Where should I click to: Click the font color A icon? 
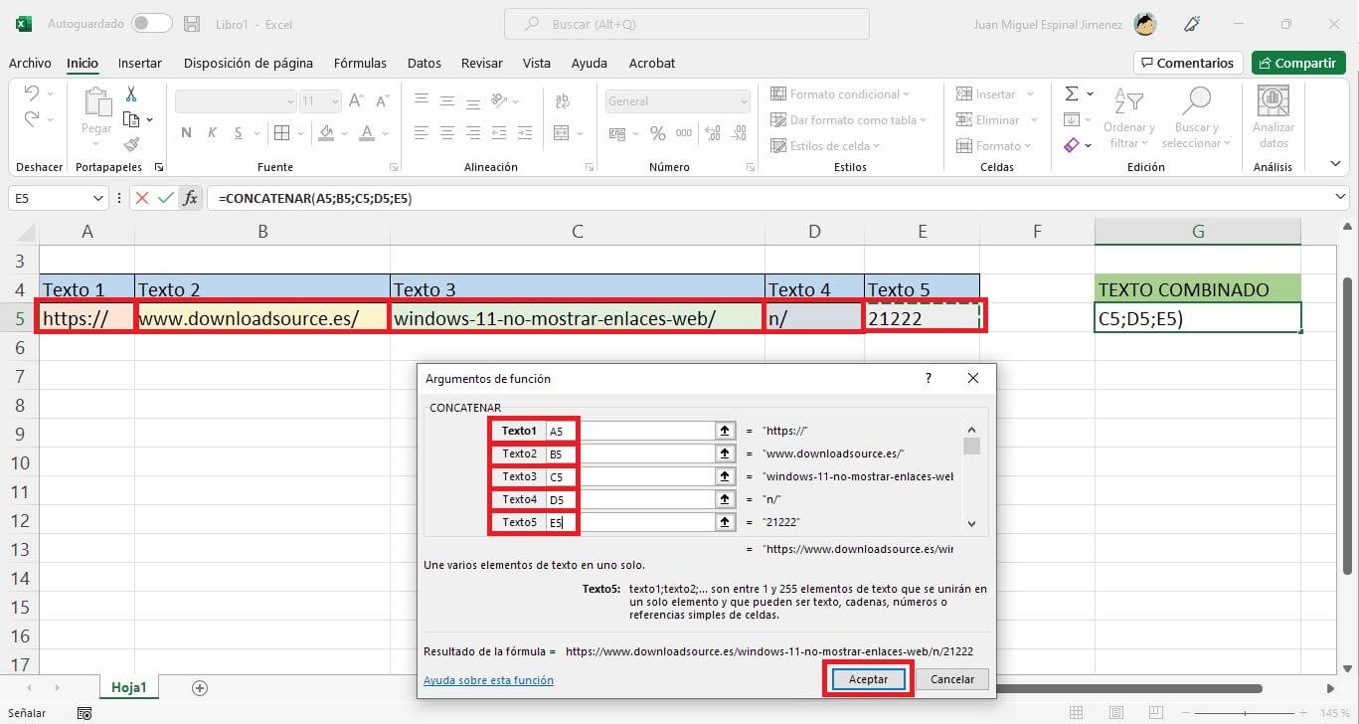click(366, 132)
